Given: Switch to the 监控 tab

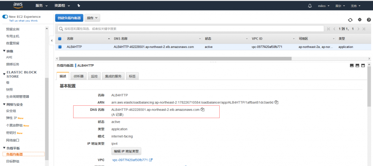Looking at the screenshot, I should 94,76.
